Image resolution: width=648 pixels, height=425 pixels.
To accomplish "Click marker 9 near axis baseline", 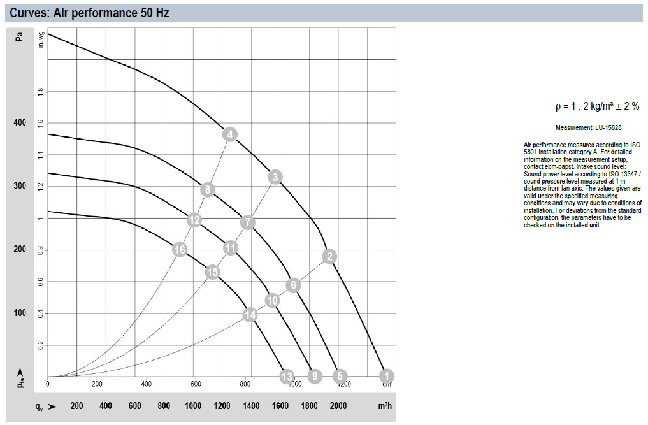I will click(x=313, y=376).
